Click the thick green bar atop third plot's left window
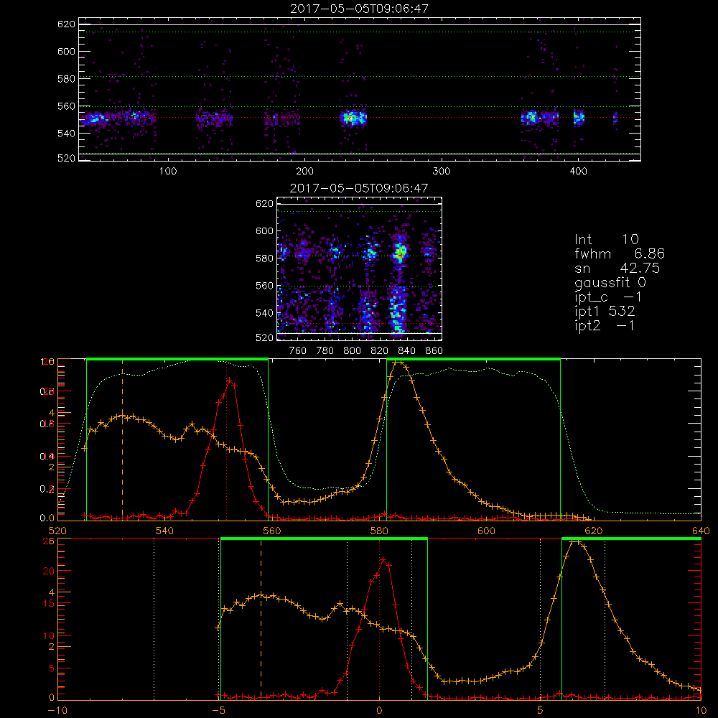This screenshot has height=718, width=718. [x=177, y=359]
